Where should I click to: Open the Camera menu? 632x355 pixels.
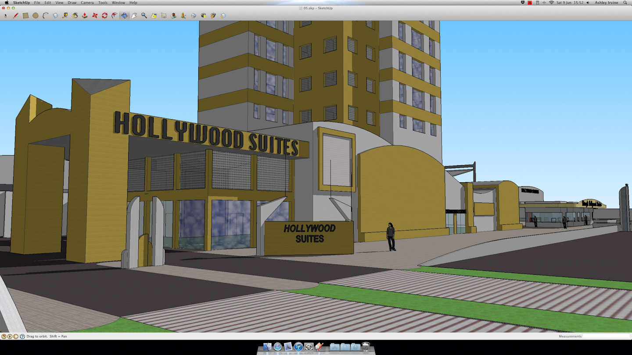click(x=87, y=3)
